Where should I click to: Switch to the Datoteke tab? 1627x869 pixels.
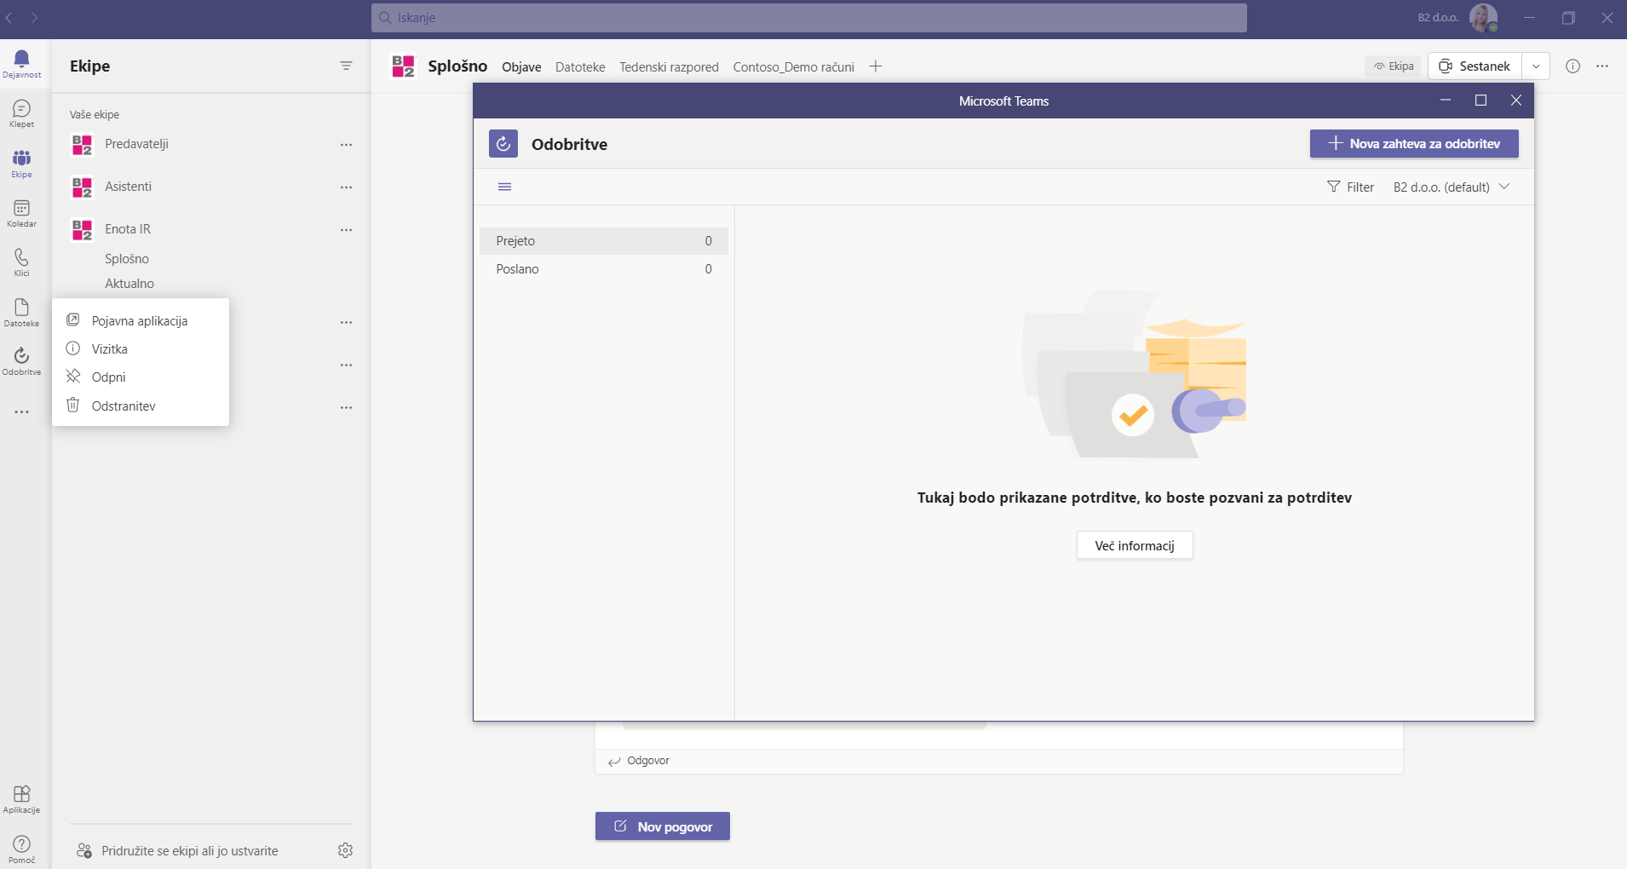click(580, 67)
